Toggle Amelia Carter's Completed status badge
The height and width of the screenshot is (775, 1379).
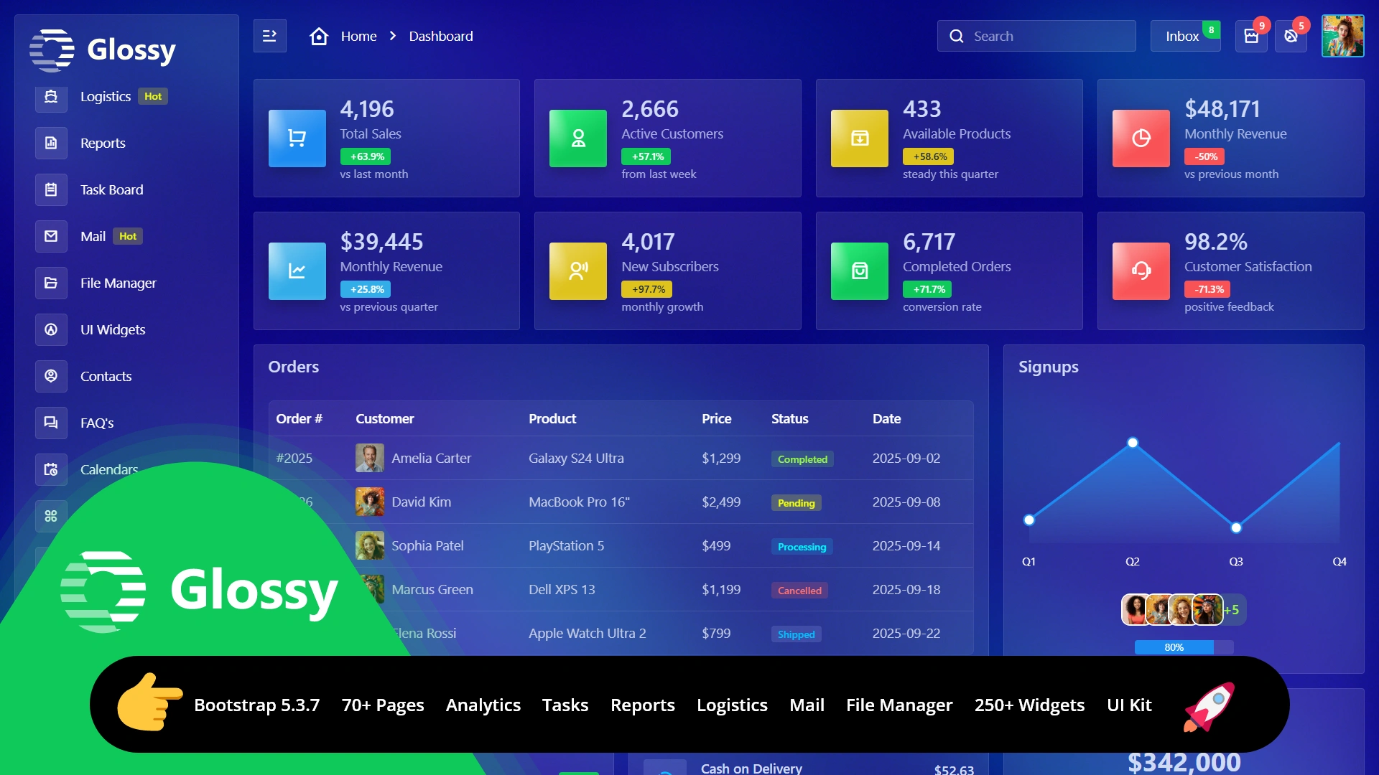click(x=802, y=459)
